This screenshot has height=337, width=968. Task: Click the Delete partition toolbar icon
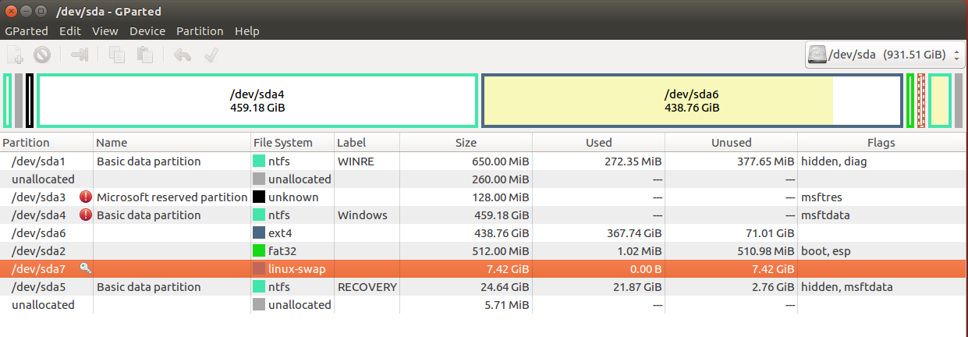click(x=42, y=55)
